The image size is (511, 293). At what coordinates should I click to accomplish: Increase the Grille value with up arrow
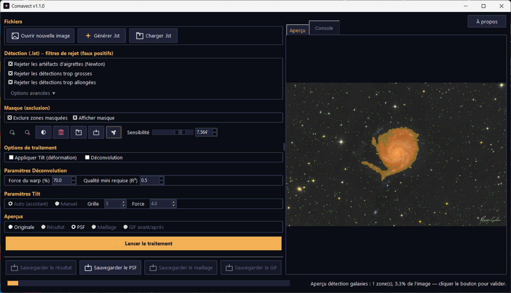(124, 202)
